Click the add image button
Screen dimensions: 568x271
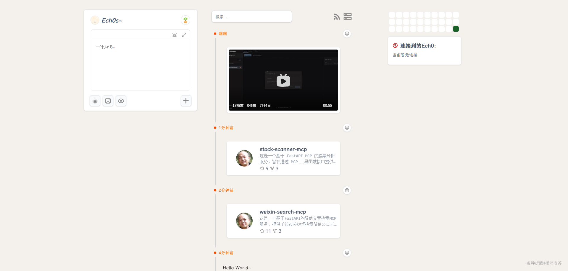(108, 101)
